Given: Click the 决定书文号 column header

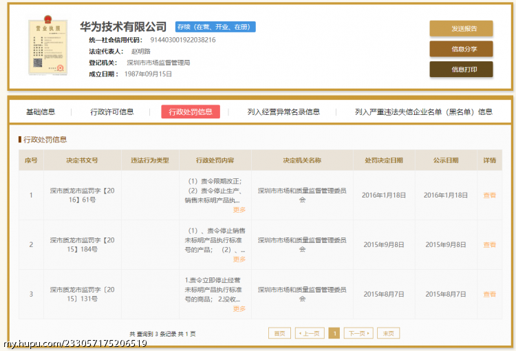Looking at the screenshot, I should [x=83, y=160].
